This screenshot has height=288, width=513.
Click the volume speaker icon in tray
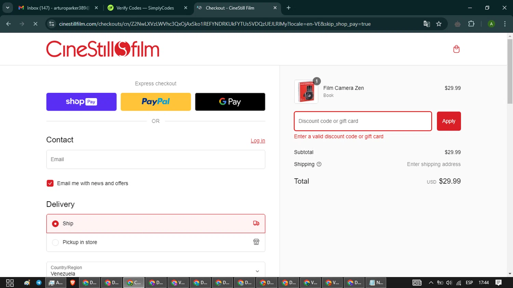[449, 283]
